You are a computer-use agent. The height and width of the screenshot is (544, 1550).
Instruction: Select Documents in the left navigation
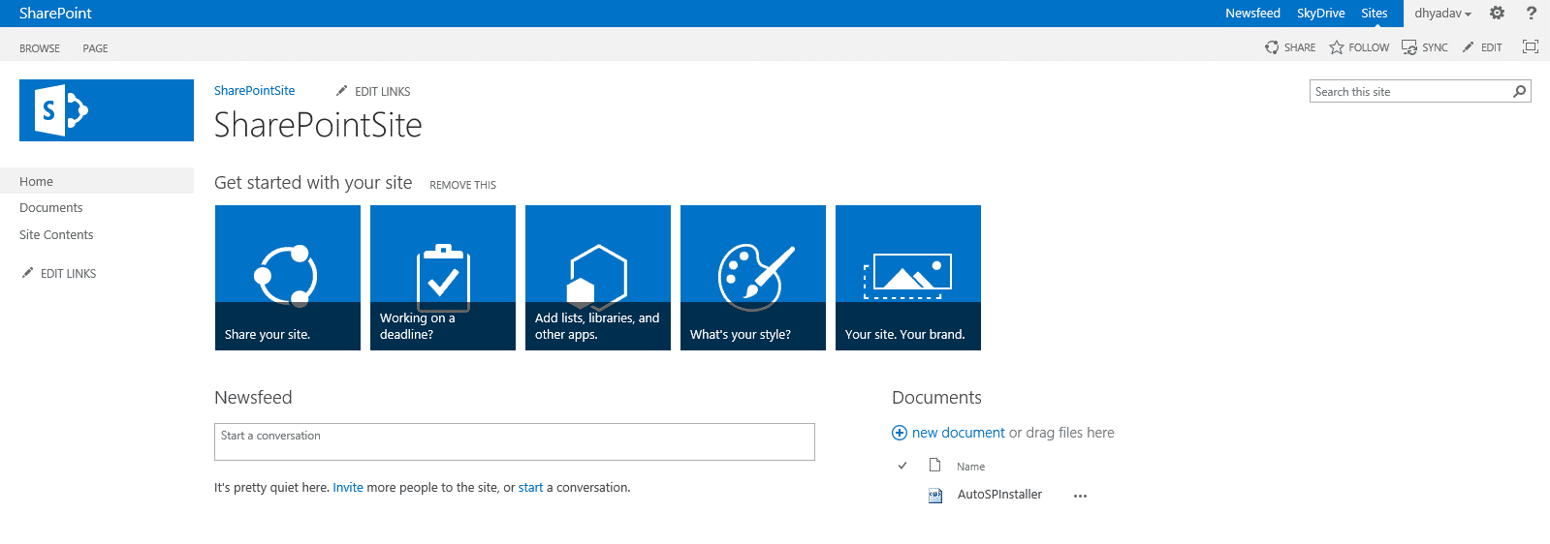click(x=51, y=208)
